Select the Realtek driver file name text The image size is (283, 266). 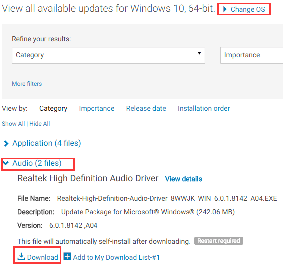tap(167, 198)
